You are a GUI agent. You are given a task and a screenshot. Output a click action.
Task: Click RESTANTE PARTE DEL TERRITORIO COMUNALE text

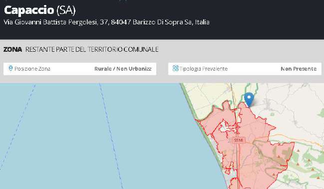click(92, 49)
